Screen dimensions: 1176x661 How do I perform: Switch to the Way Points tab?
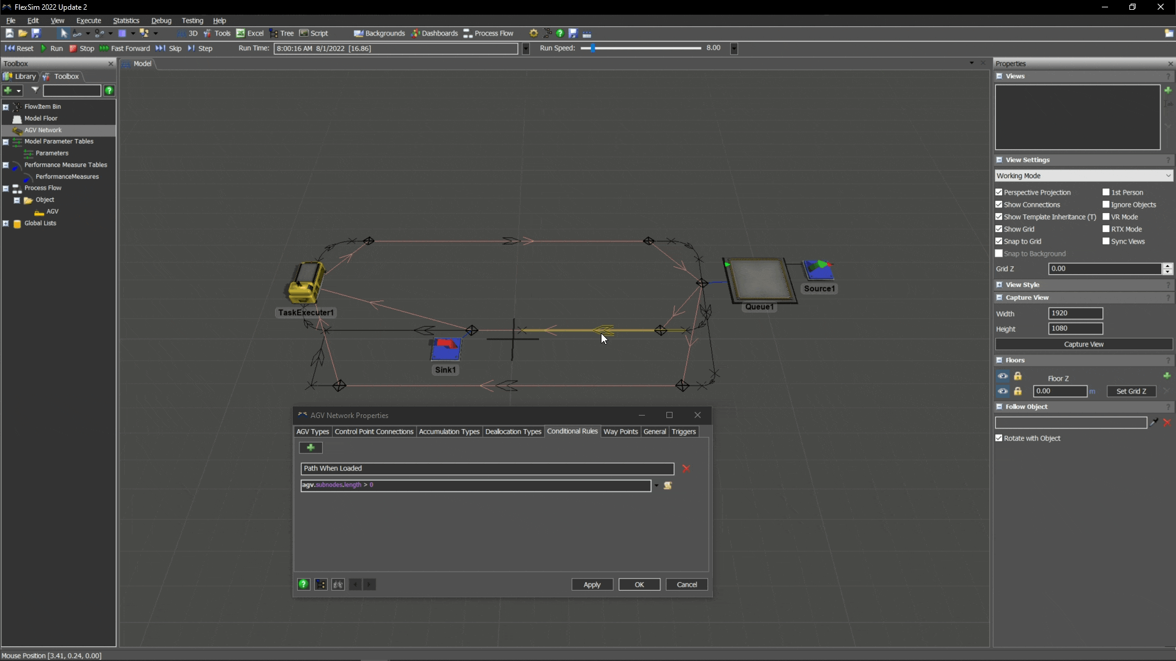(620, 431)
